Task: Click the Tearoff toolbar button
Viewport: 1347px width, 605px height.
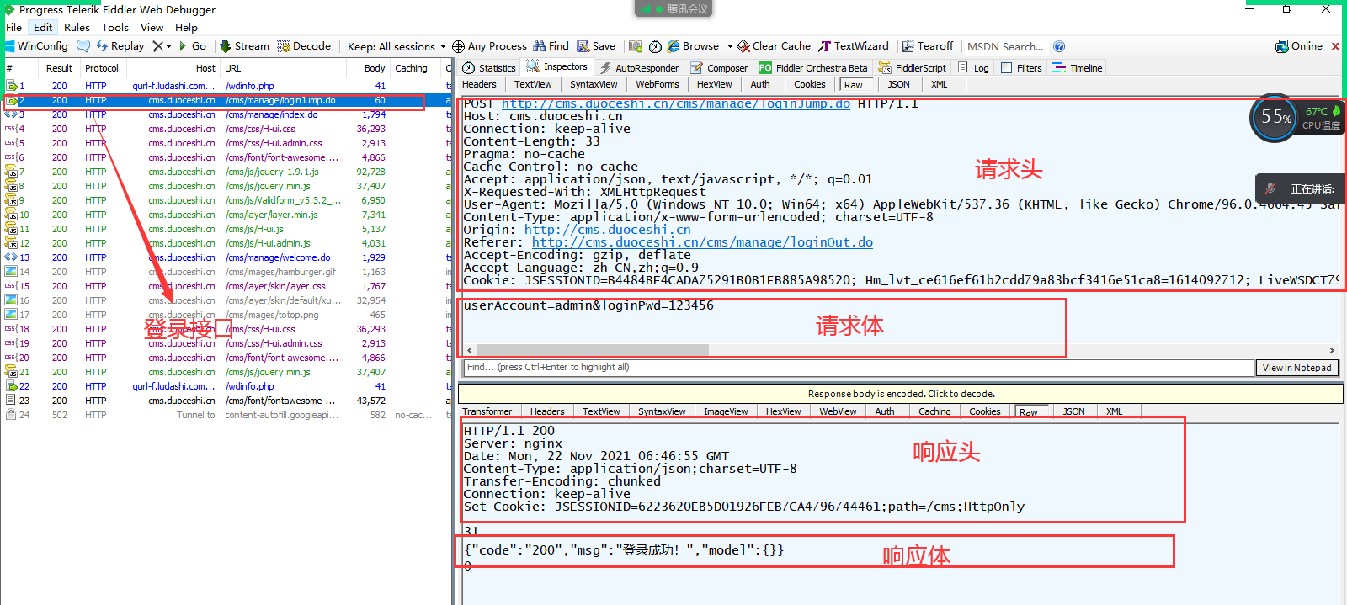Action: (x=928, y=46)
